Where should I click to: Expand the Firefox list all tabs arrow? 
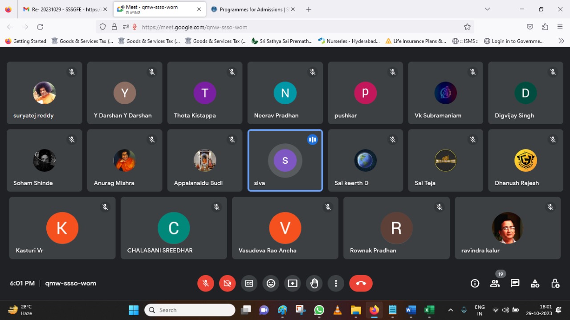coord(487,9)
